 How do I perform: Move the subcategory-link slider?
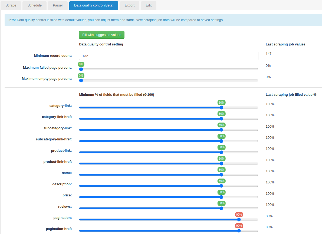[221, 130]
